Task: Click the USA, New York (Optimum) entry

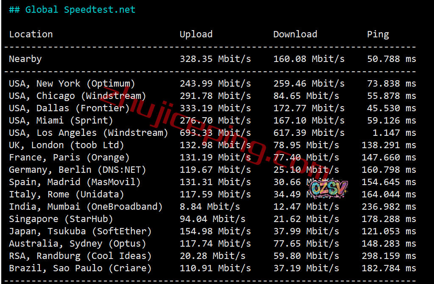Action: tap(72, 84)
